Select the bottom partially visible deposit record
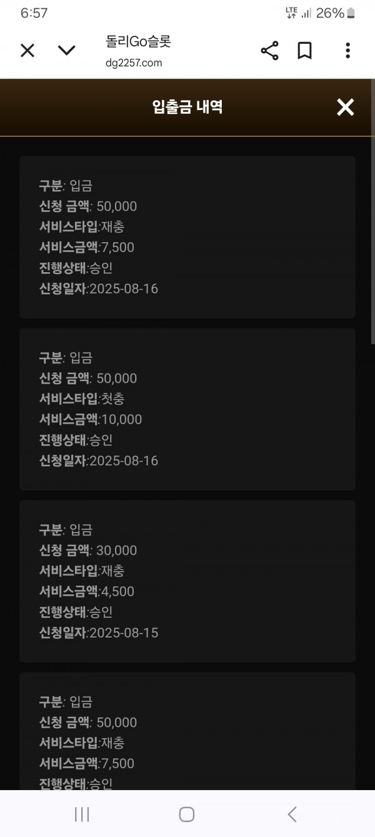The image size is (375, 837). click(x=187, y=731)
